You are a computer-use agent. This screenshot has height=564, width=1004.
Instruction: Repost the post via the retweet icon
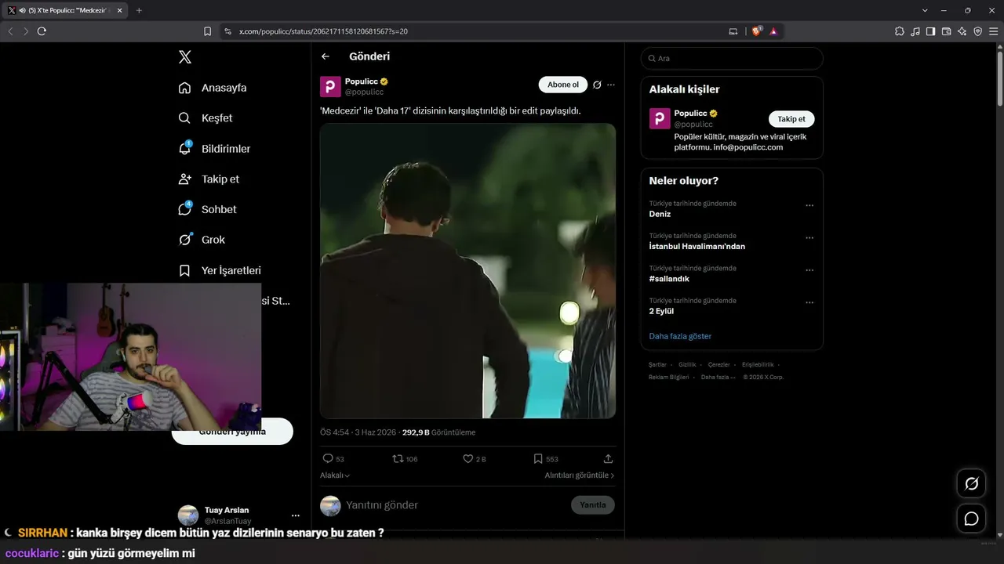pos(398,459)
